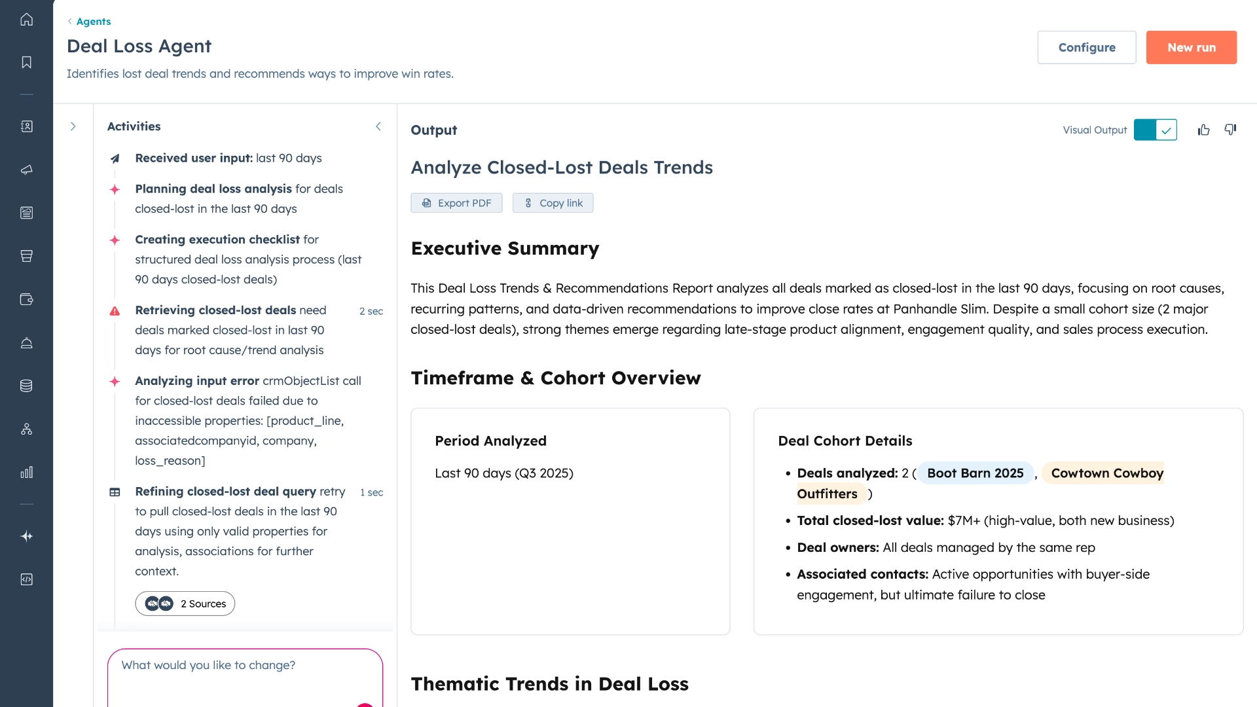Give thumbs down feedback on the output
Image resolution: width=1257 pixels, height=707 pixels.
(1230, 130)
